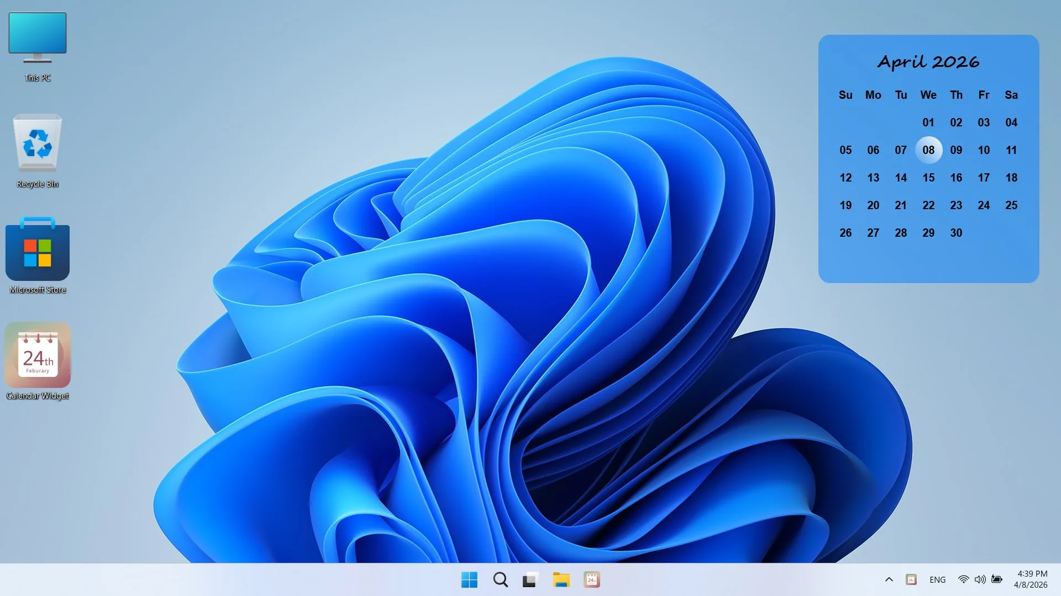Select the Microsoft Store desktop icon

tap(38, 256)
